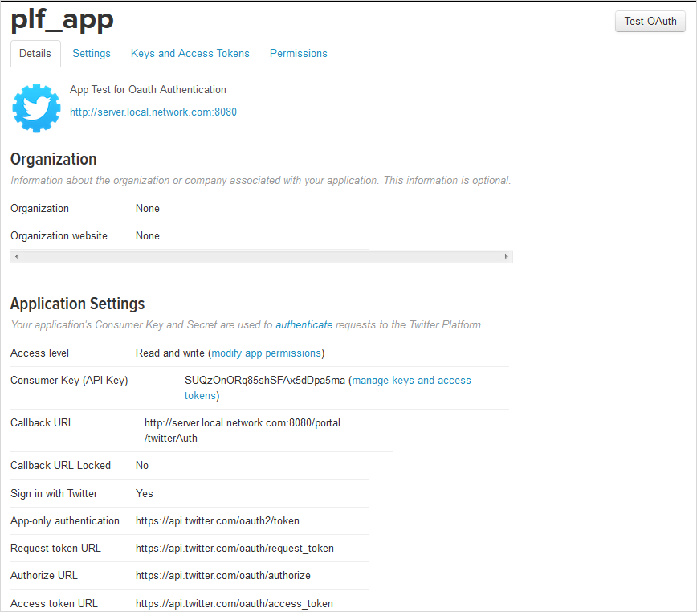
Task: Click the plf_app page title
Action: 63,20
